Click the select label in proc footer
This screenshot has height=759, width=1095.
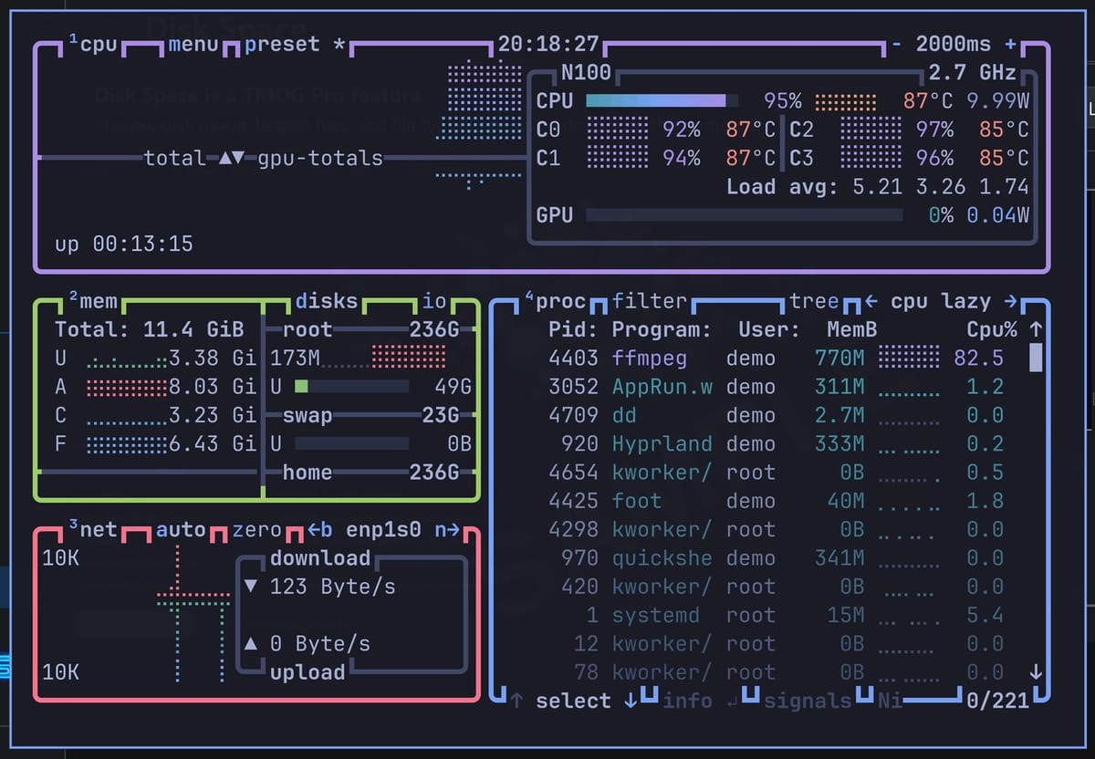point(573,701)
